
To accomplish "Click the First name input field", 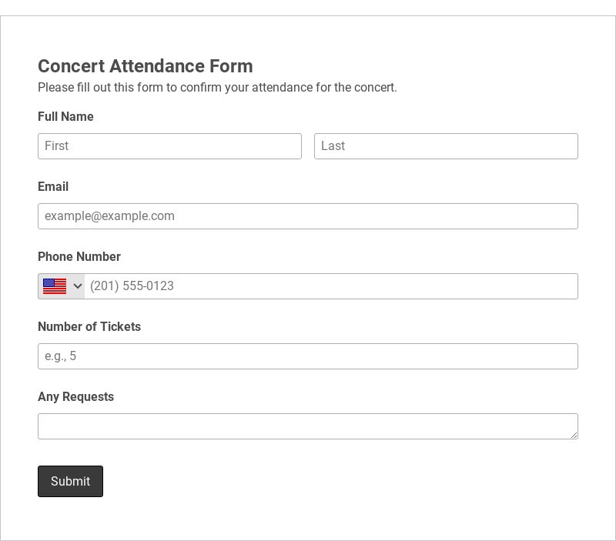I will click(169, 146).
